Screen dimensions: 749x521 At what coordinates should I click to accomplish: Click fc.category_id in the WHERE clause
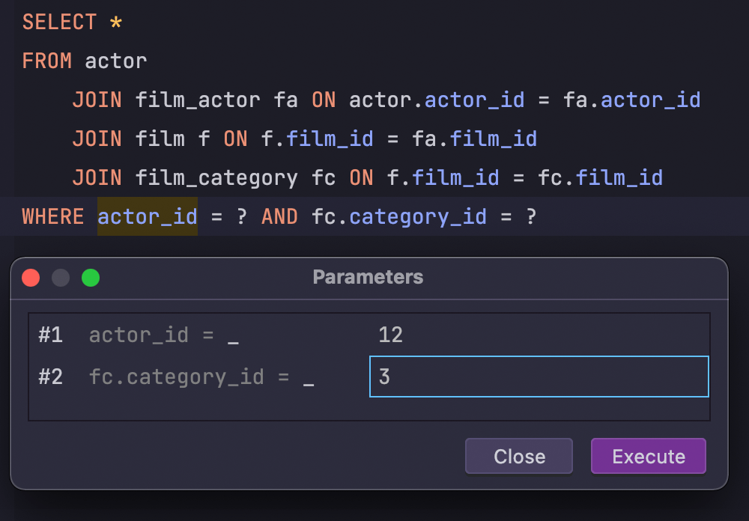tap(399, 217)
